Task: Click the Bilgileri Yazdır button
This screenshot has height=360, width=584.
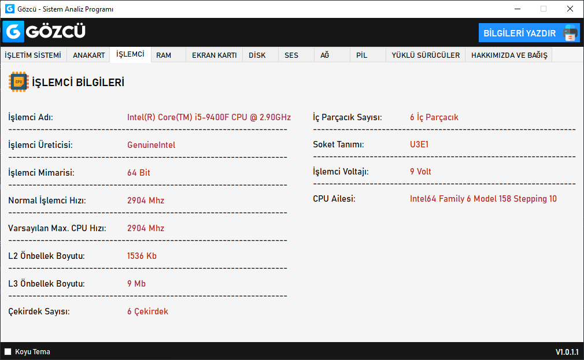Action: pyautogui.click(x=529, y=33)
